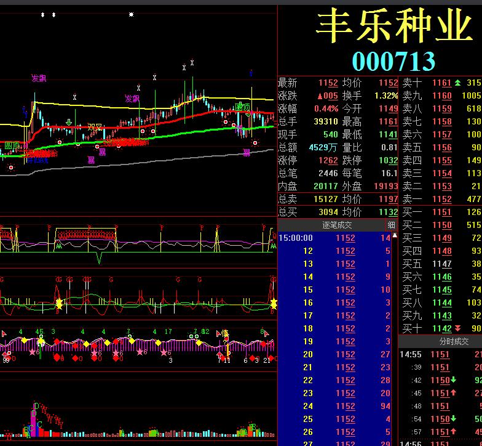Select tick row 24 with volume 94
Screen dimensions: 482x446
[334, 407]
